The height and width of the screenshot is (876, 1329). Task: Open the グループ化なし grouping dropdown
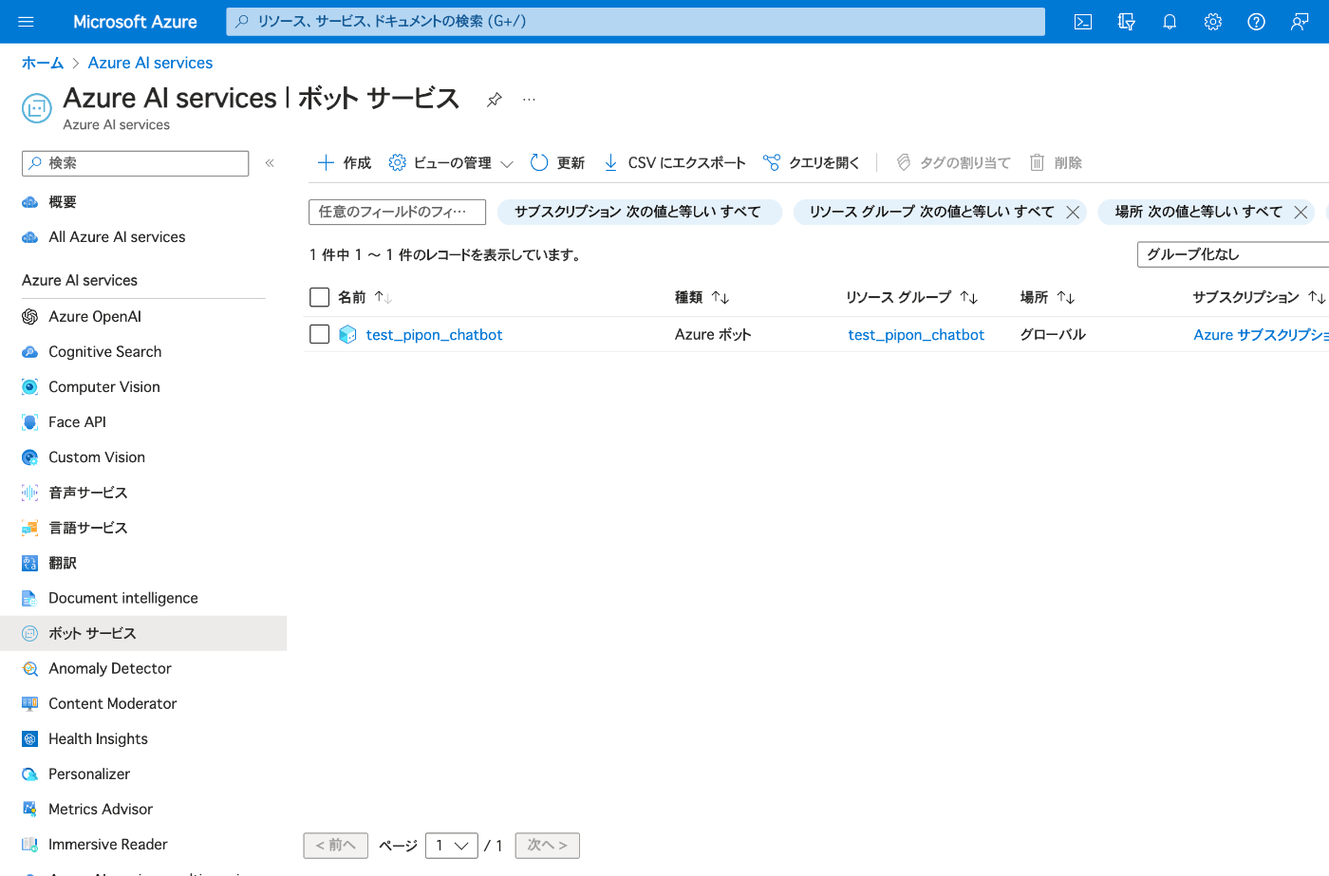pos(1233,254)
